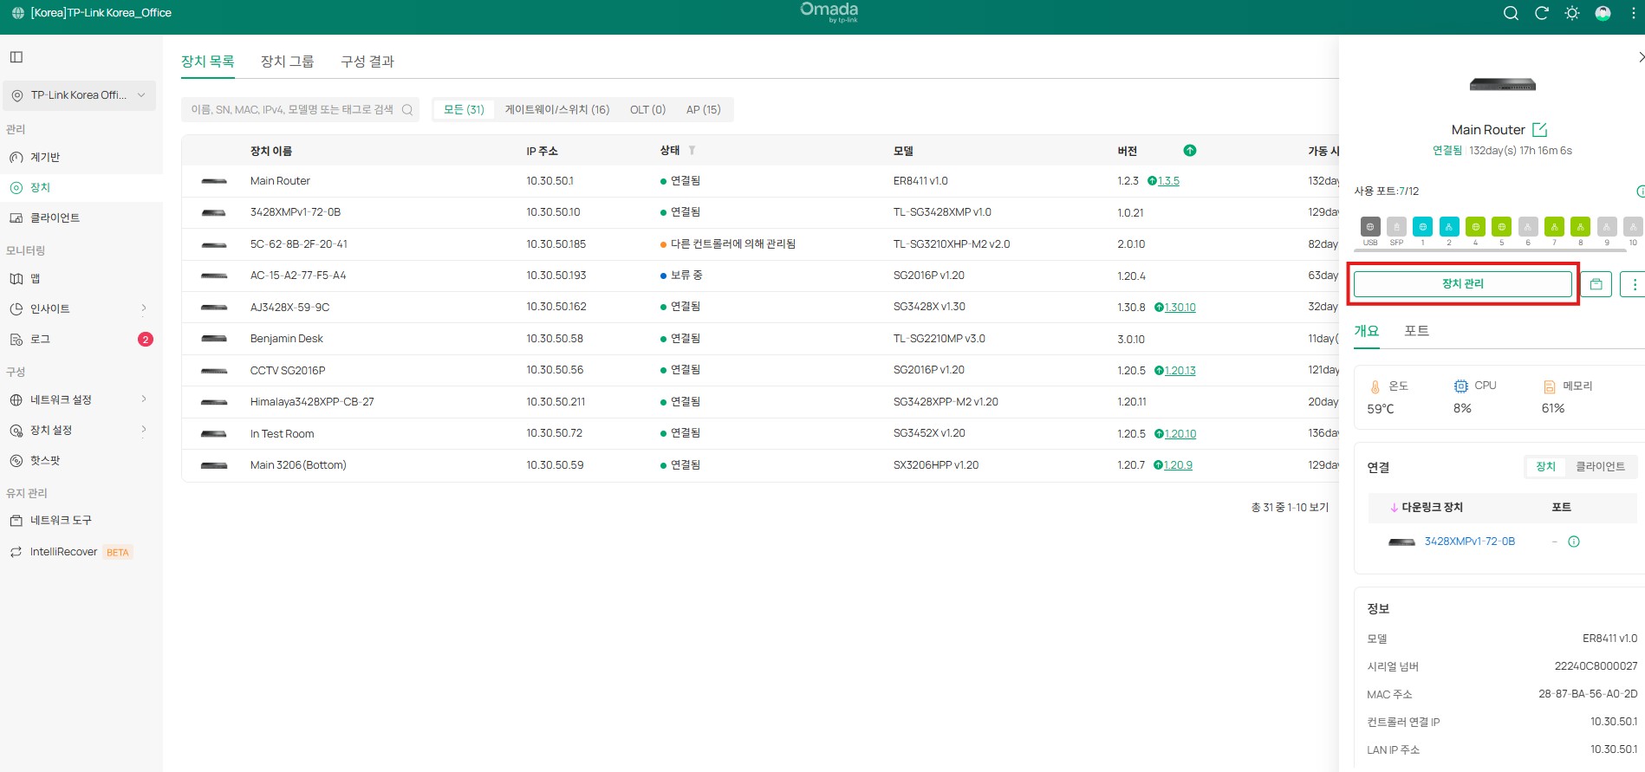Edit the Main Router device name
The width and height of the screenshot is (1645, 772).
[1539, 130]
